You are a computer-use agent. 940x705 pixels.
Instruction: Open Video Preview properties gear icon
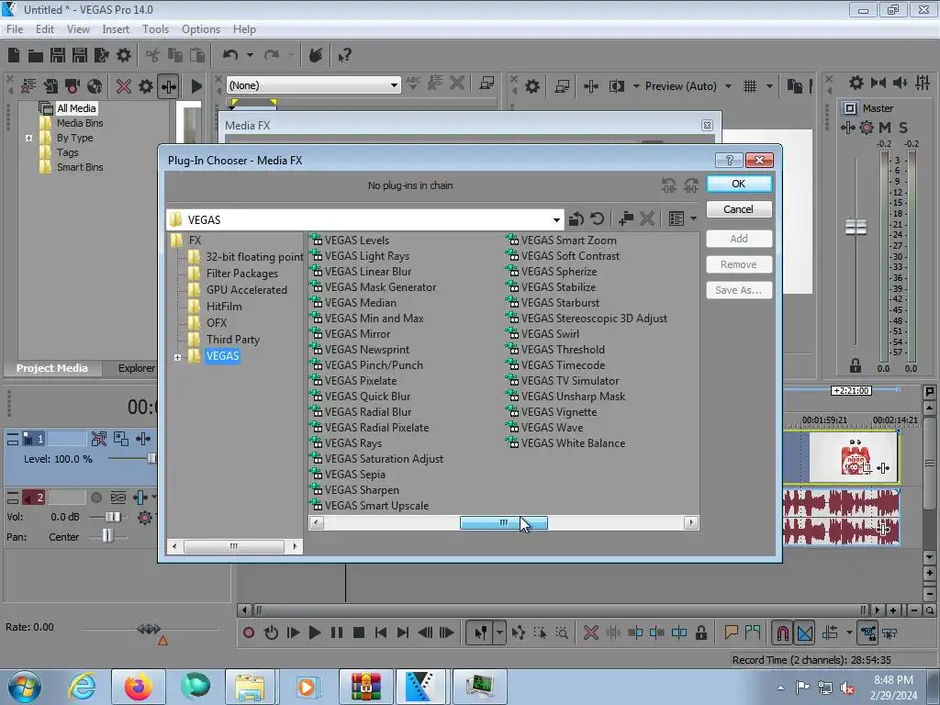pyautogui.click(x=532, y=86)
